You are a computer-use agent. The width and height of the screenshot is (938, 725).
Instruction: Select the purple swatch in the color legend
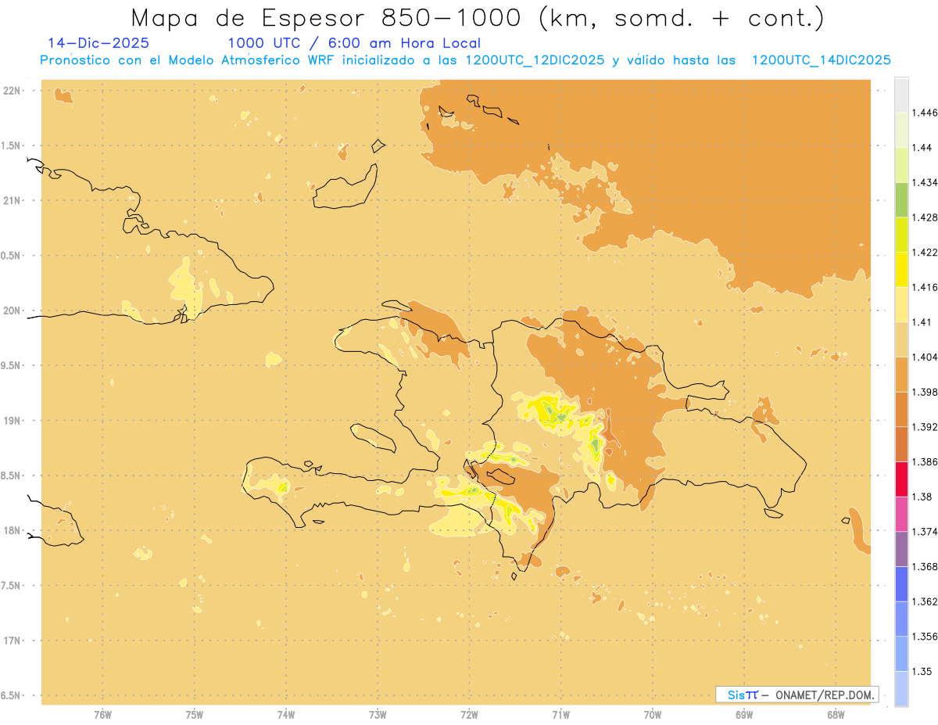click(x=901, y=548)
